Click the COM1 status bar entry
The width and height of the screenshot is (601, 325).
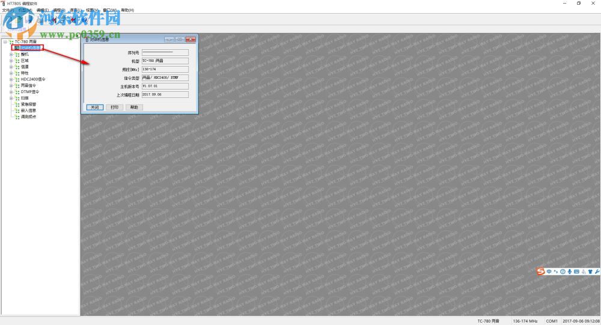(x=552, y=321)
